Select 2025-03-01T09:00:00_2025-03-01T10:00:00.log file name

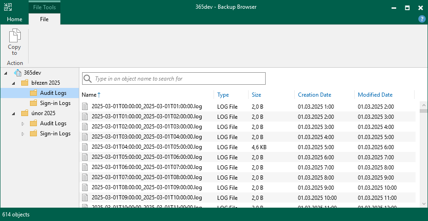tap(147, 198)
